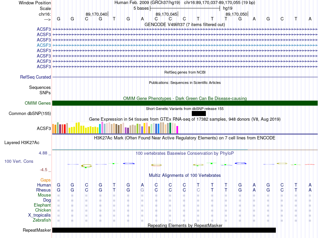Click the hg19 text beside scale bar
Viewport: 318px width, 238px height.
(228, 8)
